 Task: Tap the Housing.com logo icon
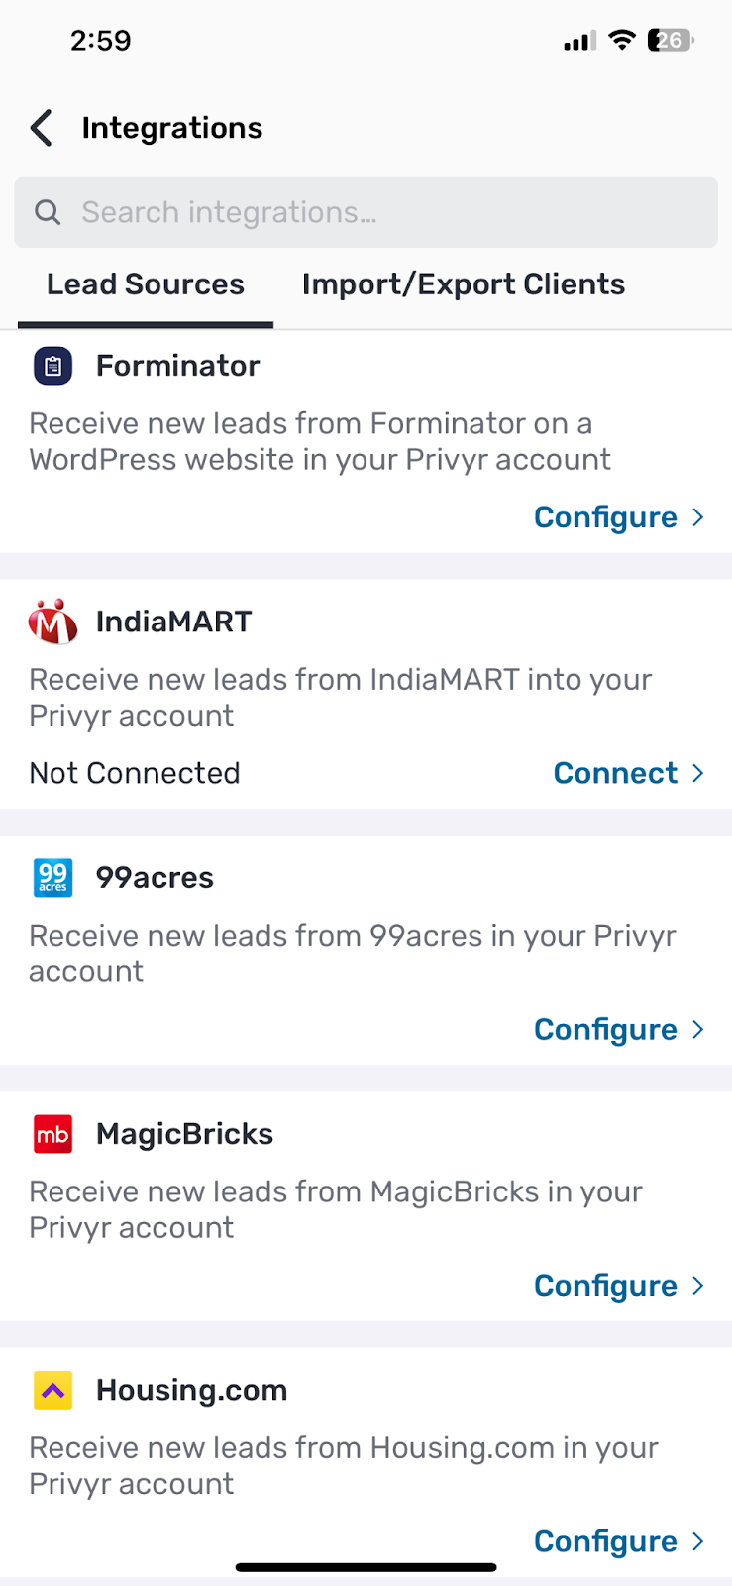click(53, 1390)
